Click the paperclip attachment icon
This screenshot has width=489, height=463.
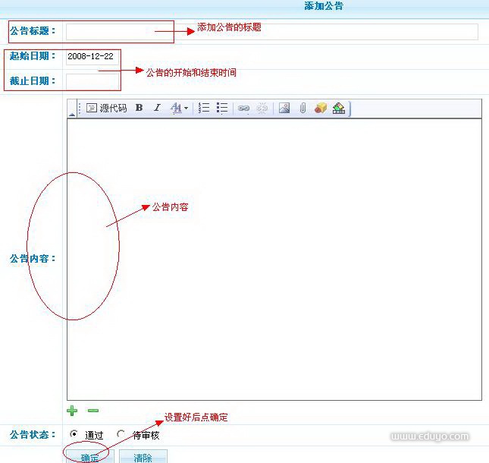(302, 109)
